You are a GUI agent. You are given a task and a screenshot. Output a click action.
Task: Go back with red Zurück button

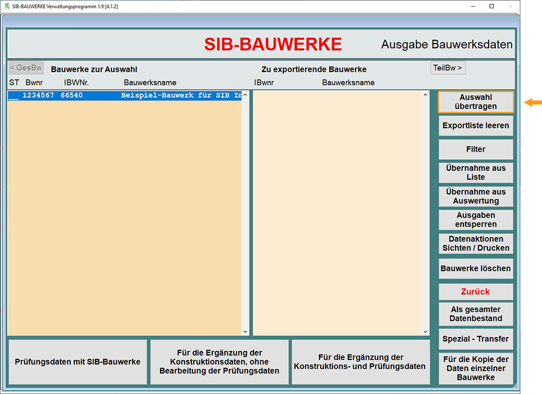click(x=475, y=292)
